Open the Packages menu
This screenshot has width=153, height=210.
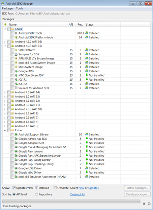click(8, 8)
